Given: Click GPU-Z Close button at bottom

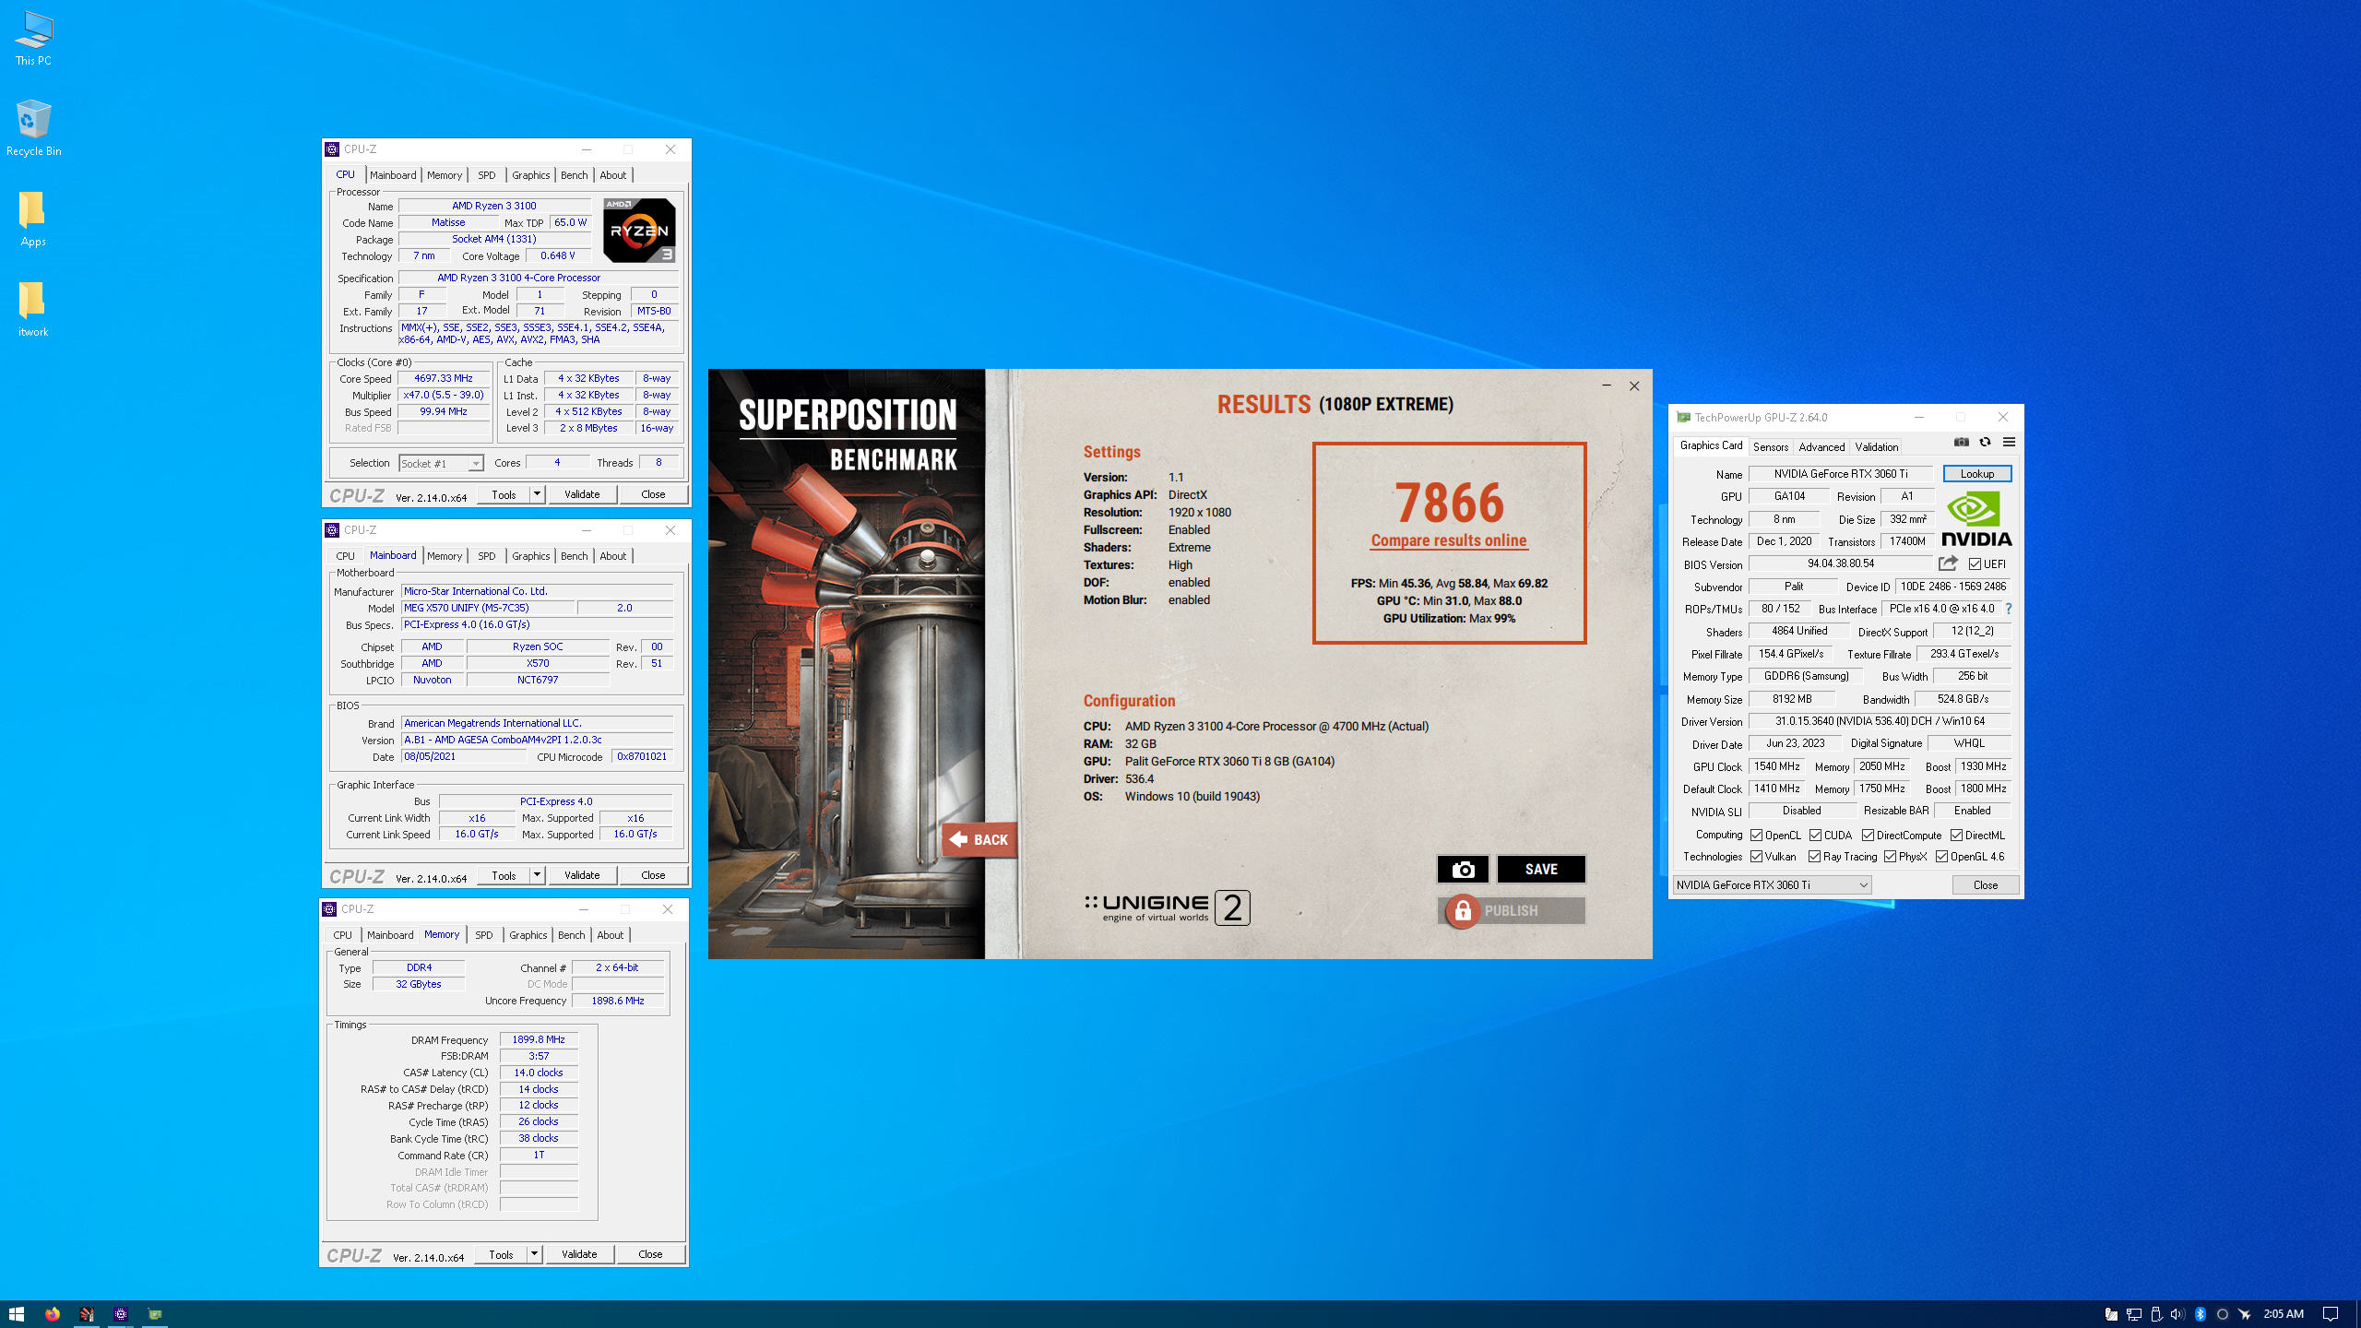Looking at the screenshot, I should coord(1986,885).
